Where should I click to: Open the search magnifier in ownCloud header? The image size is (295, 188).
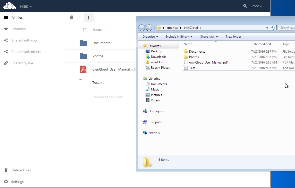[x=245, y=6]
